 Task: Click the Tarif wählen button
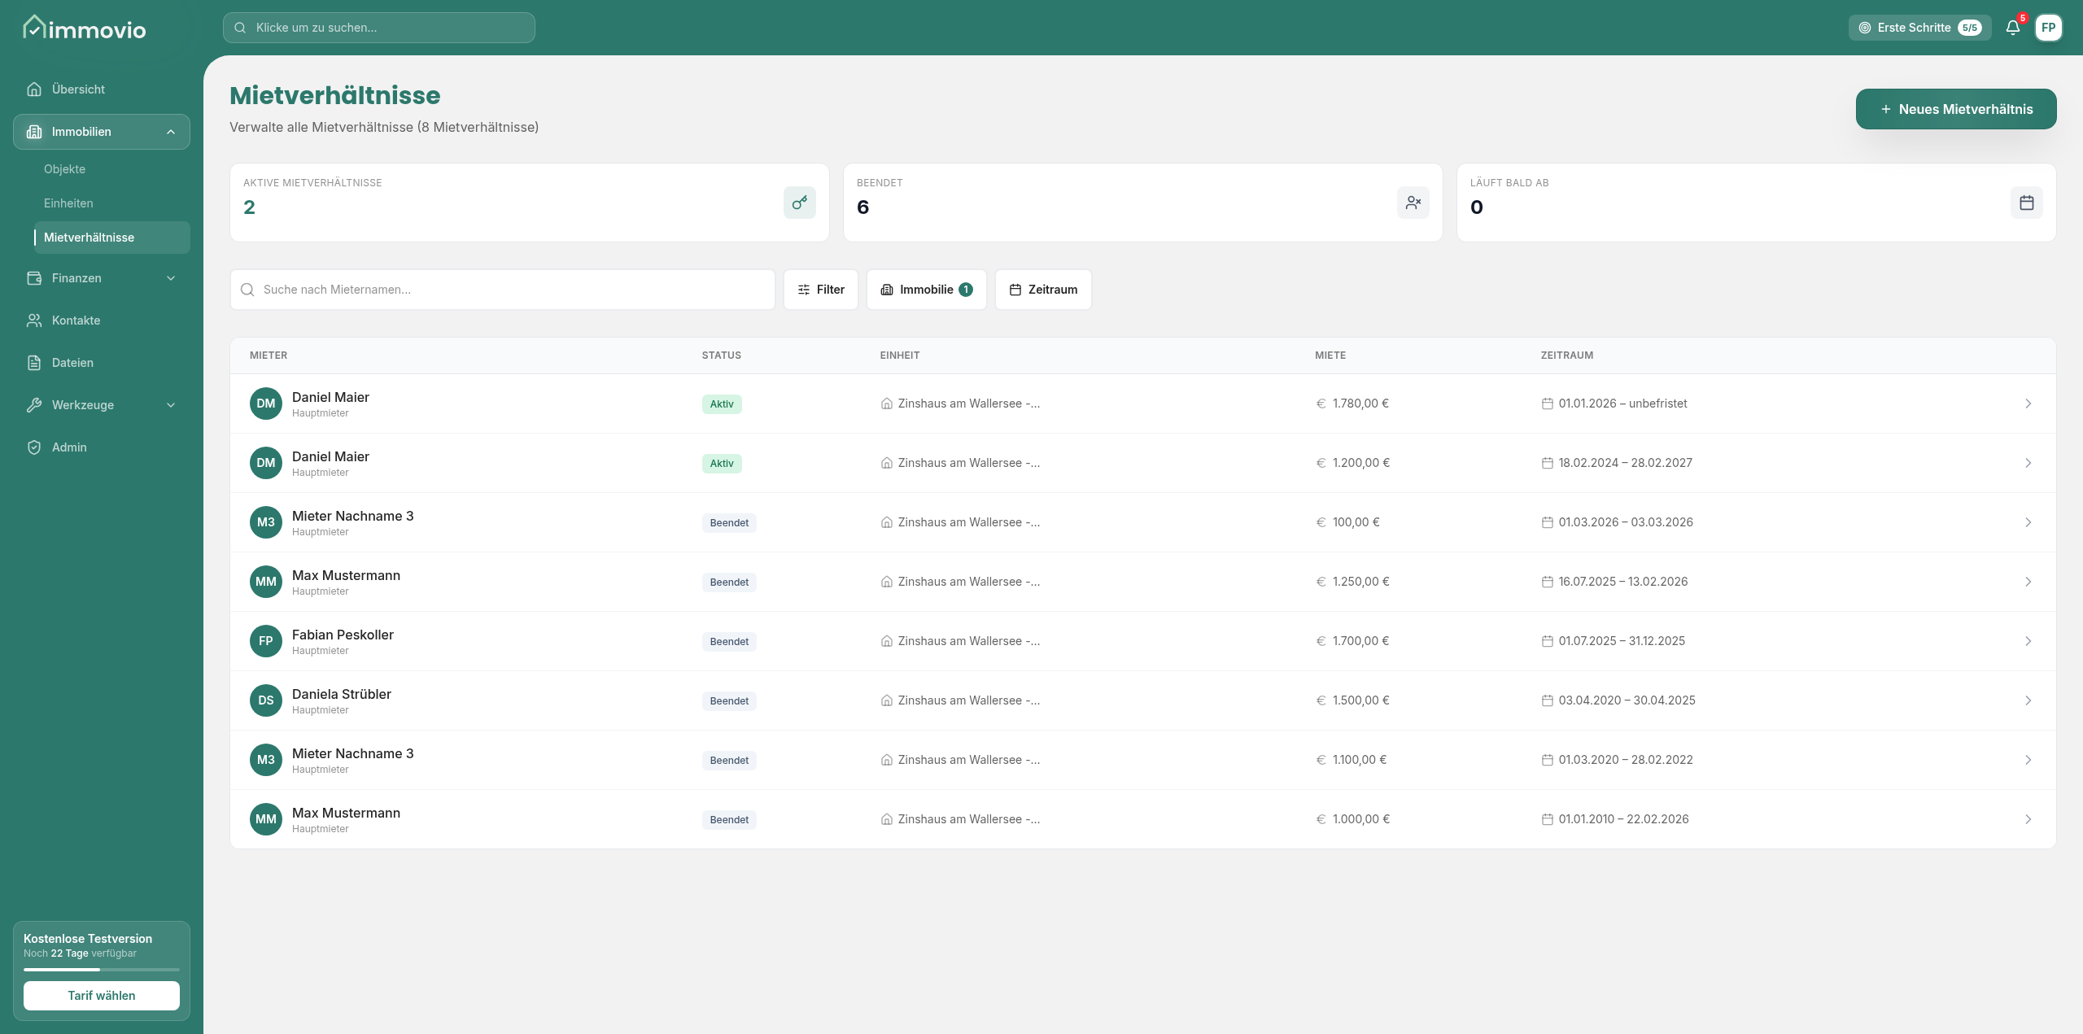click(x=102, y=996)
